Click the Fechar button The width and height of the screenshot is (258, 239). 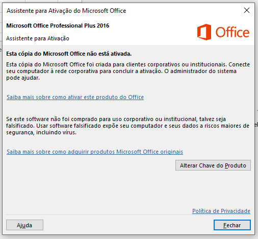pyautogui.click(x=232, y=225)
